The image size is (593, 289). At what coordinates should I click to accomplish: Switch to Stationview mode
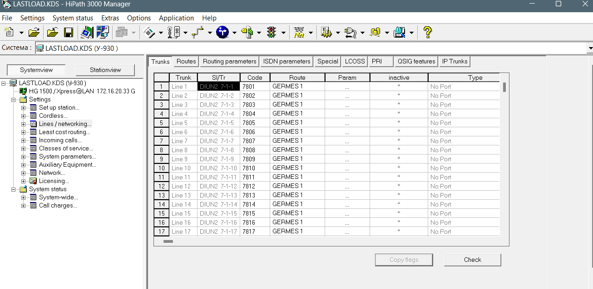click(x=105, y=70)
